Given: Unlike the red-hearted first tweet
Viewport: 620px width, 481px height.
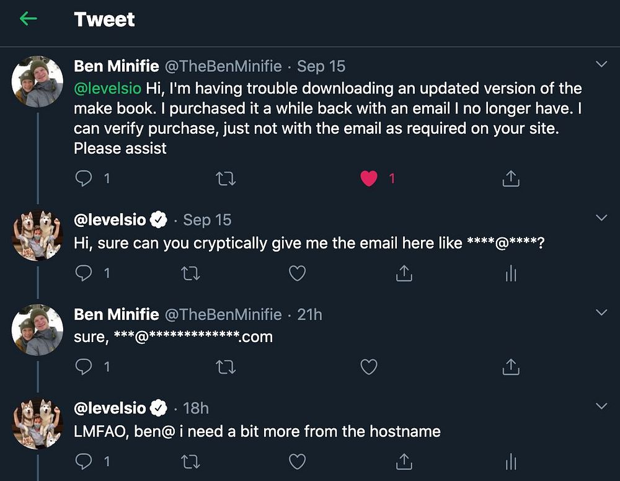Looking at the screenshot, I should (369, 179).
